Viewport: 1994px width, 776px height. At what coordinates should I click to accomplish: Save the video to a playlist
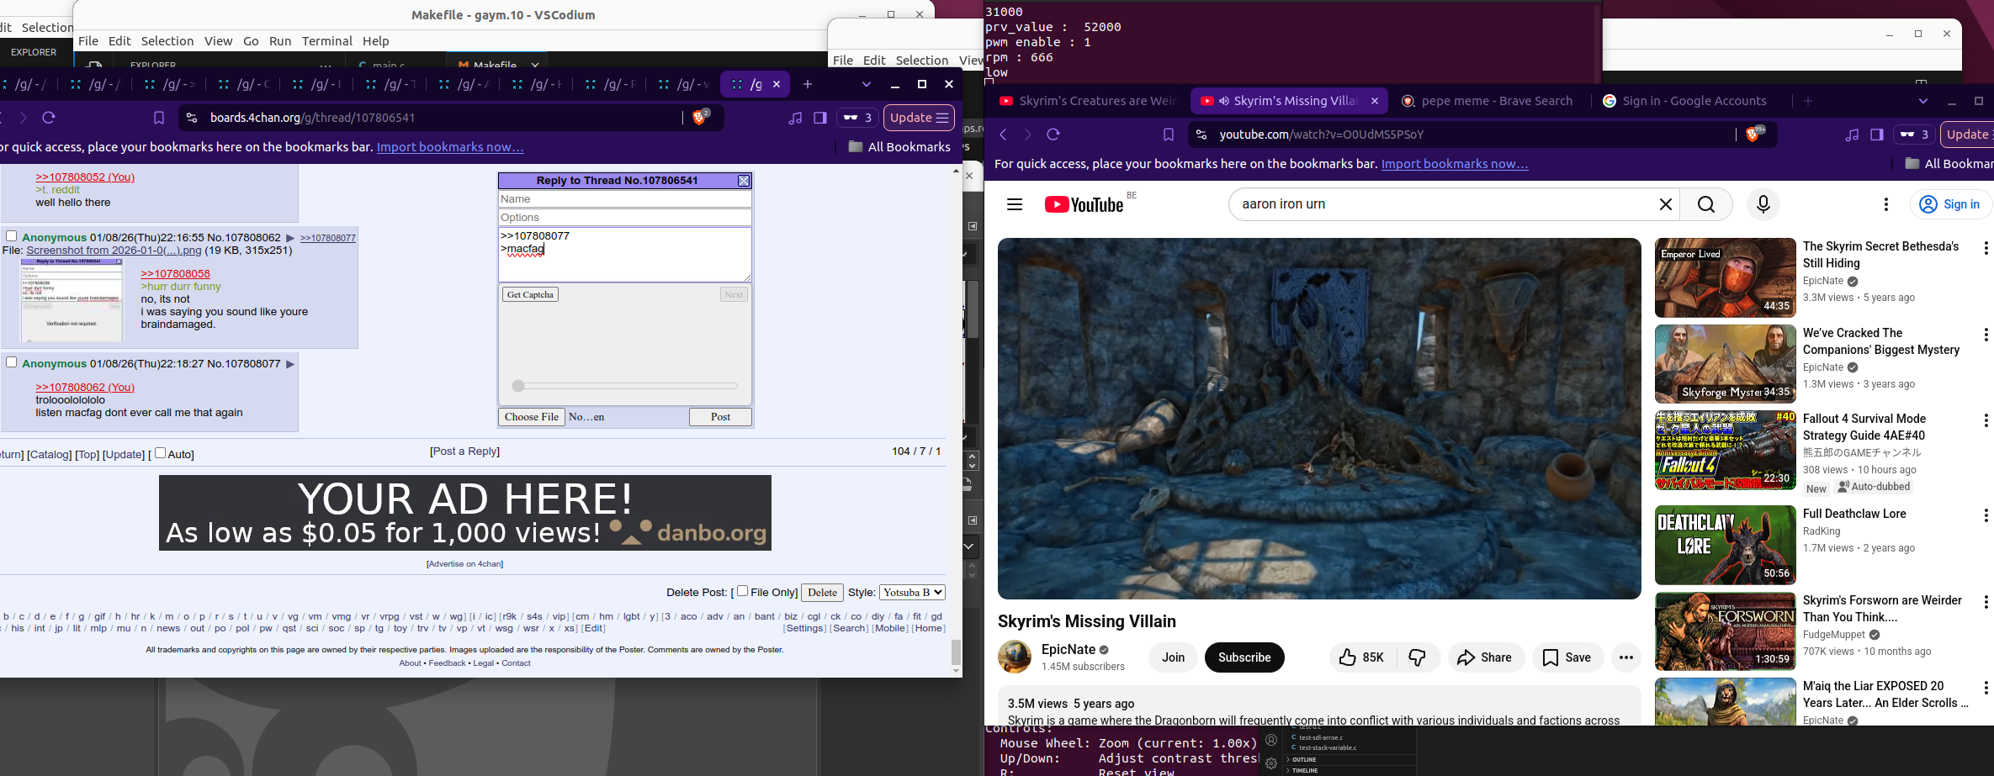(x=1567, y=657)
